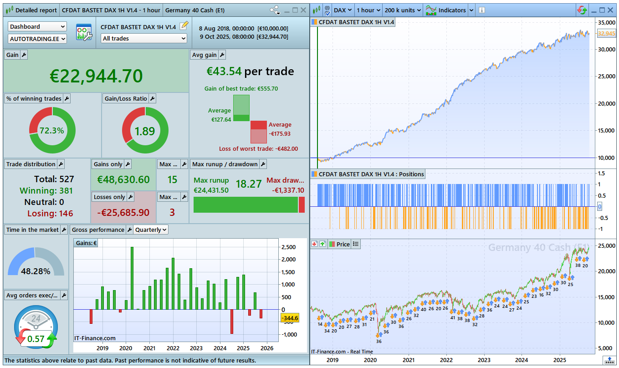Open the share options icon
Image resolution: width=619 pixels, height=368 pixels.
[275, 10]
